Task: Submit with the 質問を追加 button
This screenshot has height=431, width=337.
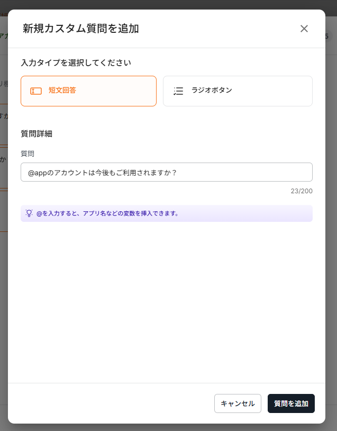Action: point(291,403)
